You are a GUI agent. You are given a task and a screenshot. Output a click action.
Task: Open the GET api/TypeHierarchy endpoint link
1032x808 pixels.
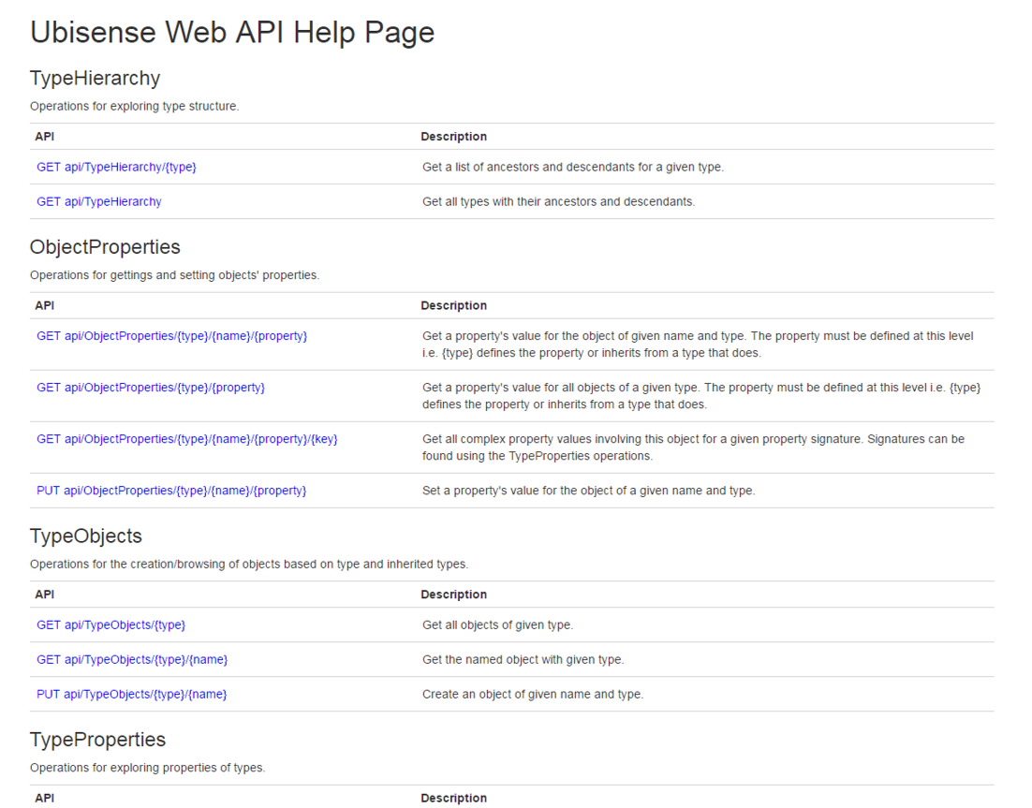click(x=98, y=200)
